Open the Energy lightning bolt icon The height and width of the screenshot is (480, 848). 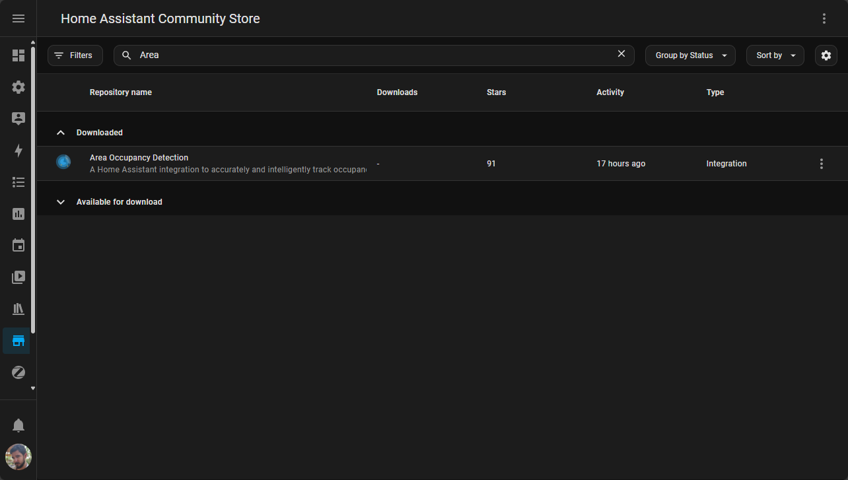[18, 151]
